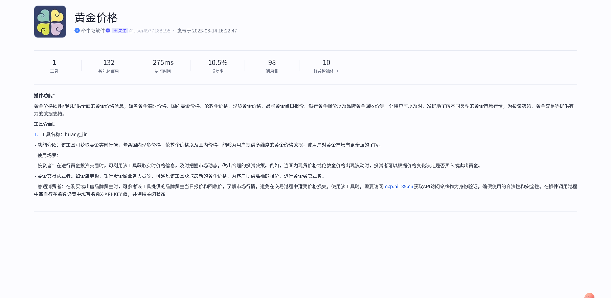Click the red floating assistant icon

pyautogui.click(x=589, y=296)
